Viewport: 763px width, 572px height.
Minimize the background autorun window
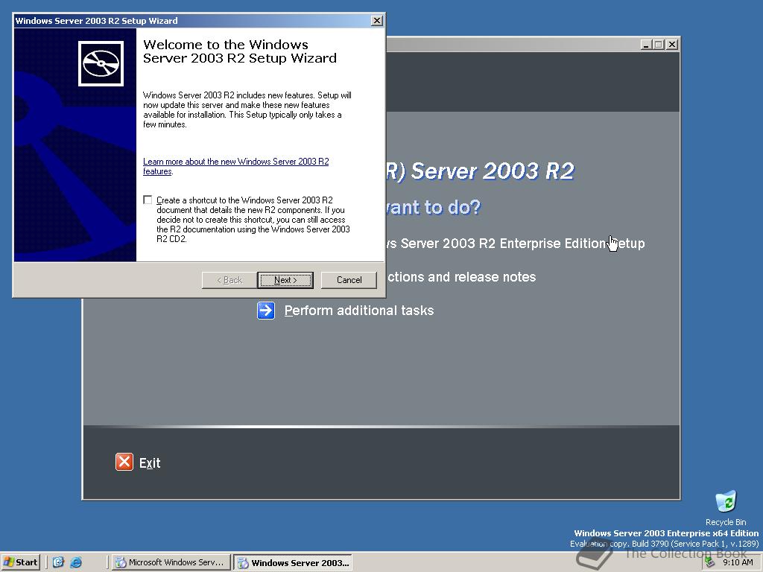tap(646, 44)
